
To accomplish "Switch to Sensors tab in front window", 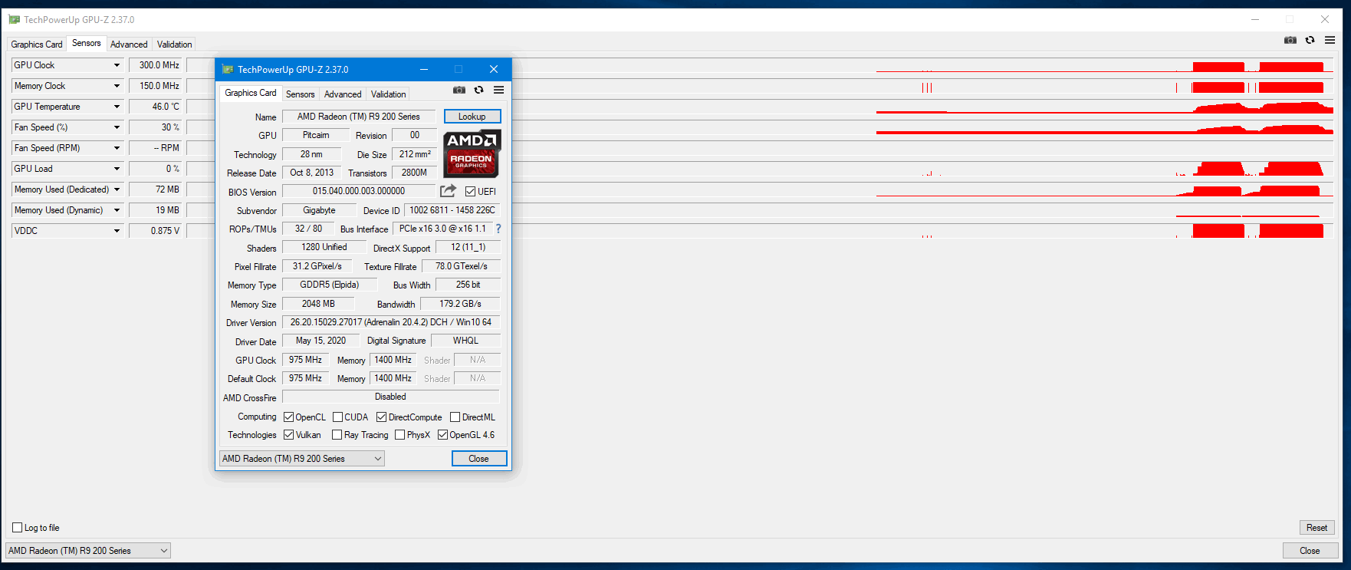I will pos(301,94).
